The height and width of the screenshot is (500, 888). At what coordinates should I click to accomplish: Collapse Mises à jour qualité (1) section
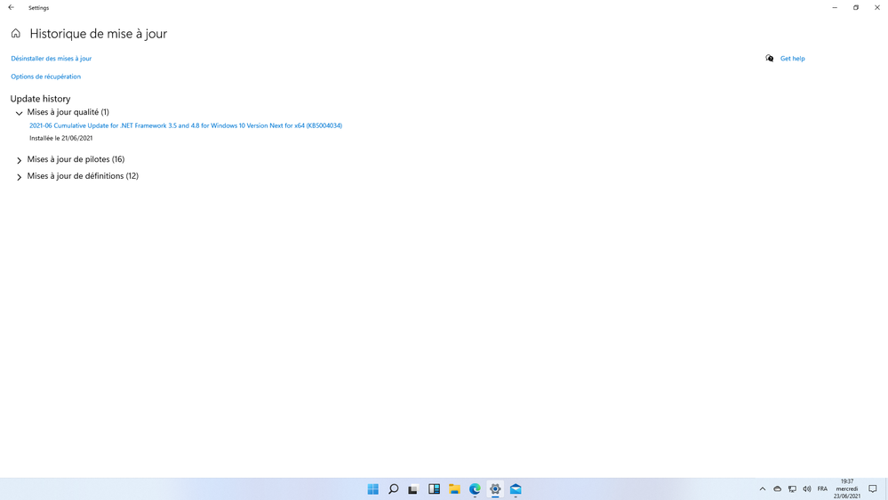pos(20,113)
